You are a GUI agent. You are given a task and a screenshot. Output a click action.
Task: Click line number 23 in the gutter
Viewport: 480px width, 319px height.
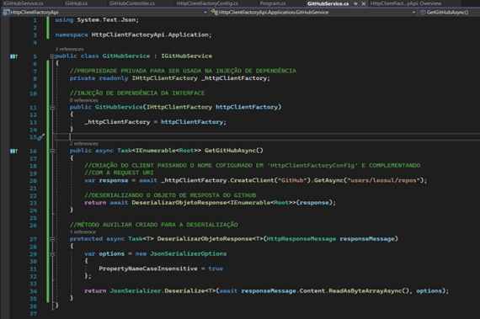click(33, 203)
